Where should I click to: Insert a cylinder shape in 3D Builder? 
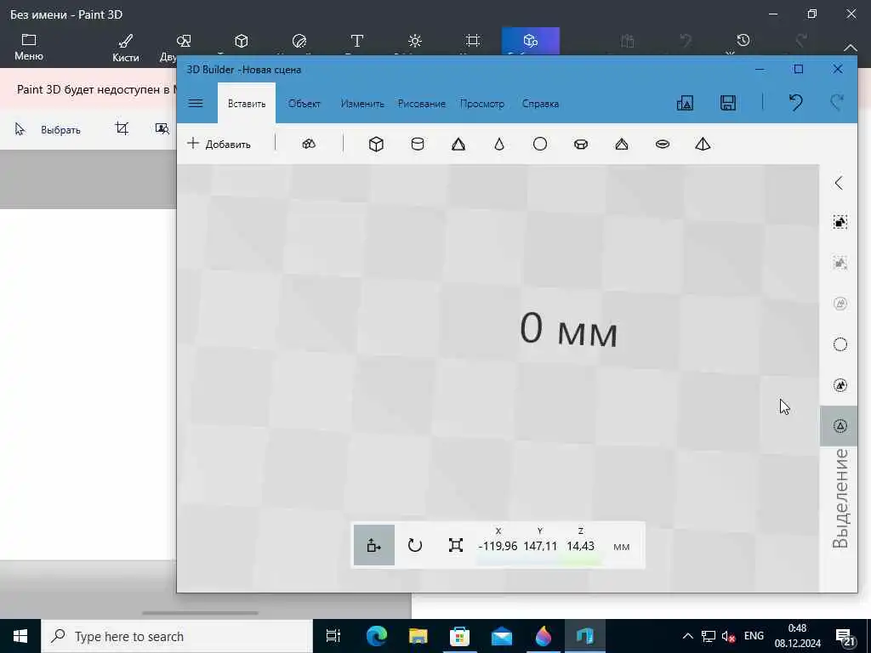coord(417,145)
